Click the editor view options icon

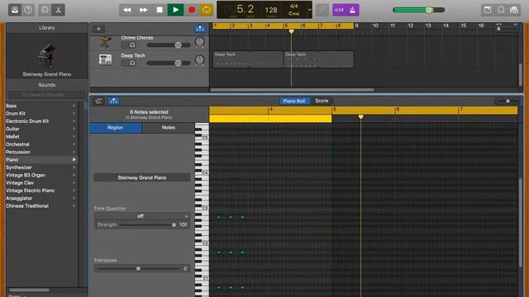coord(98,101)
